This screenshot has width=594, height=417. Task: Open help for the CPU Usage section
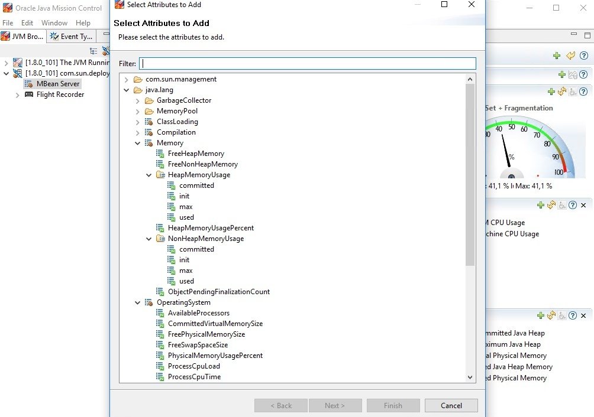(x=573, y=205)
